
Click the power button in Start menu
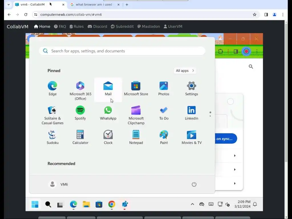coord(194,184)
